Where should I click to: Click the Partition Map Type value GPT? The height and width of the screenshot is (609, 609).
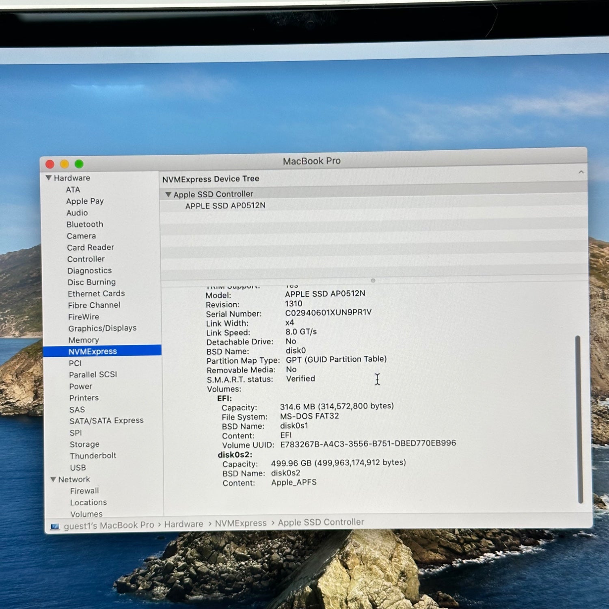(336, 360)
